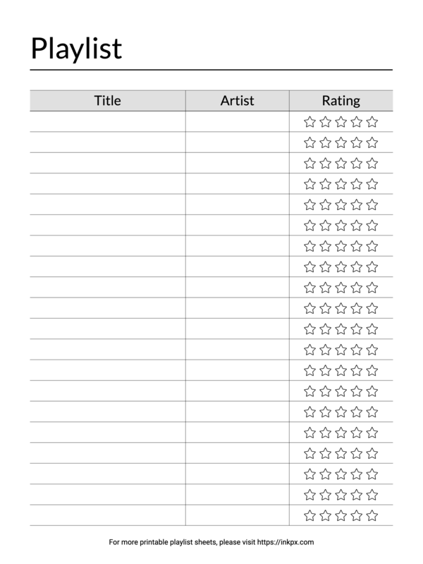Click the second star in row eight
Viewport: 423px width, 564px height.
click(325, 266)
